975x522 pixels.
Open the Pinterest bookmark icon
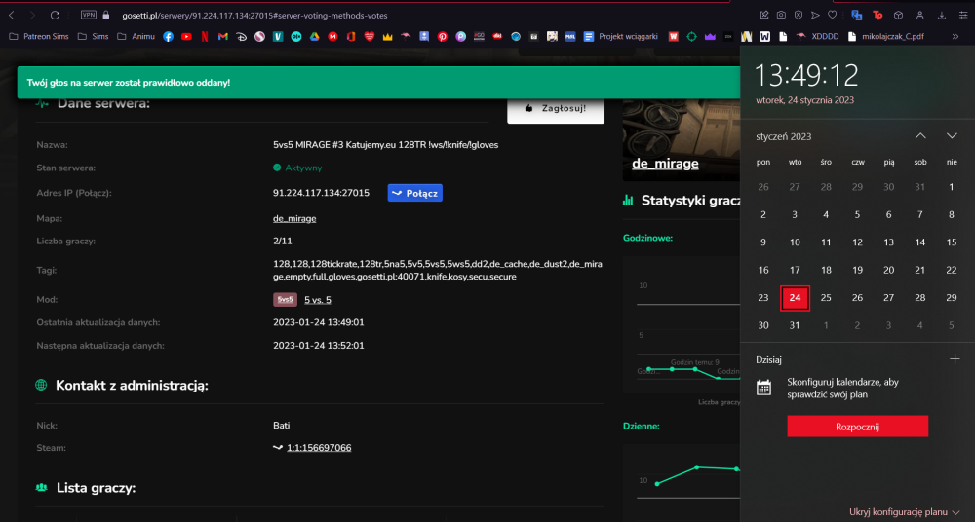pyautogui.click(x=442, y=37)
